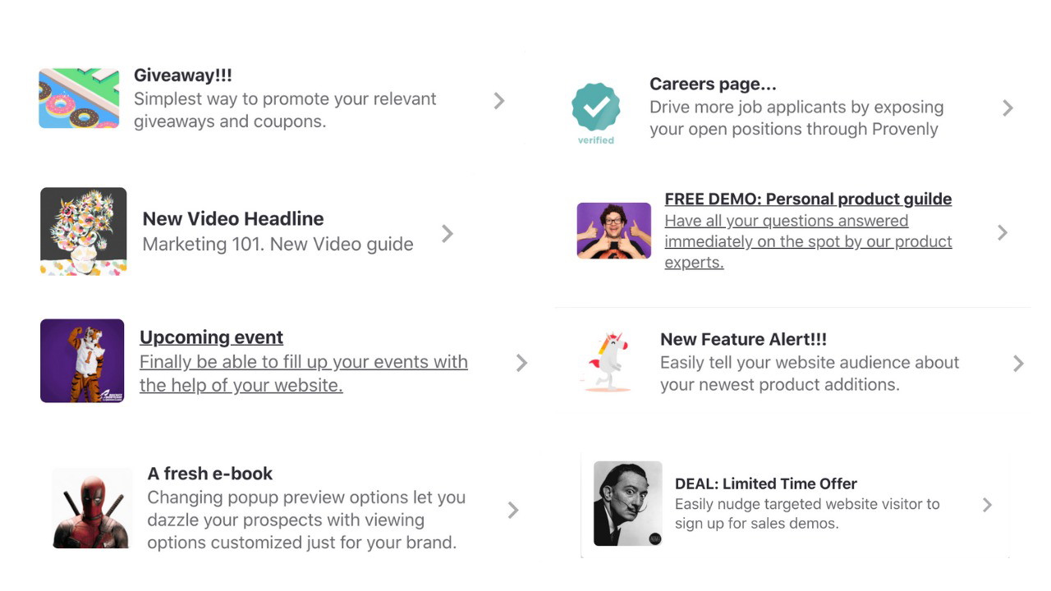Expand Upcoming event with right chevron
This screenshot has height=591, width=1051.
tap(521, 363)
